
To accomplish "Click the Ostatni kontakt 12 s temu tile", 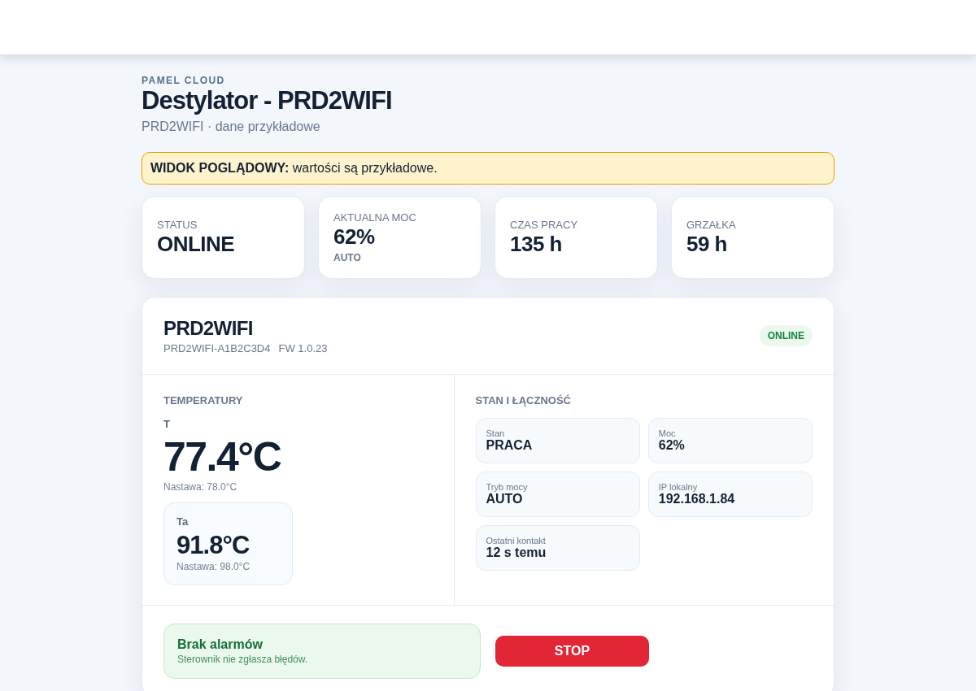I will 558,548.
